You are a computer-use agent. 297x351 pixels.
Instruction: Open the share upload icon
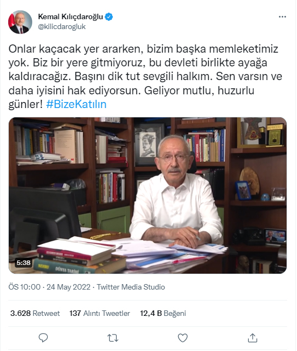pos(253,338)
